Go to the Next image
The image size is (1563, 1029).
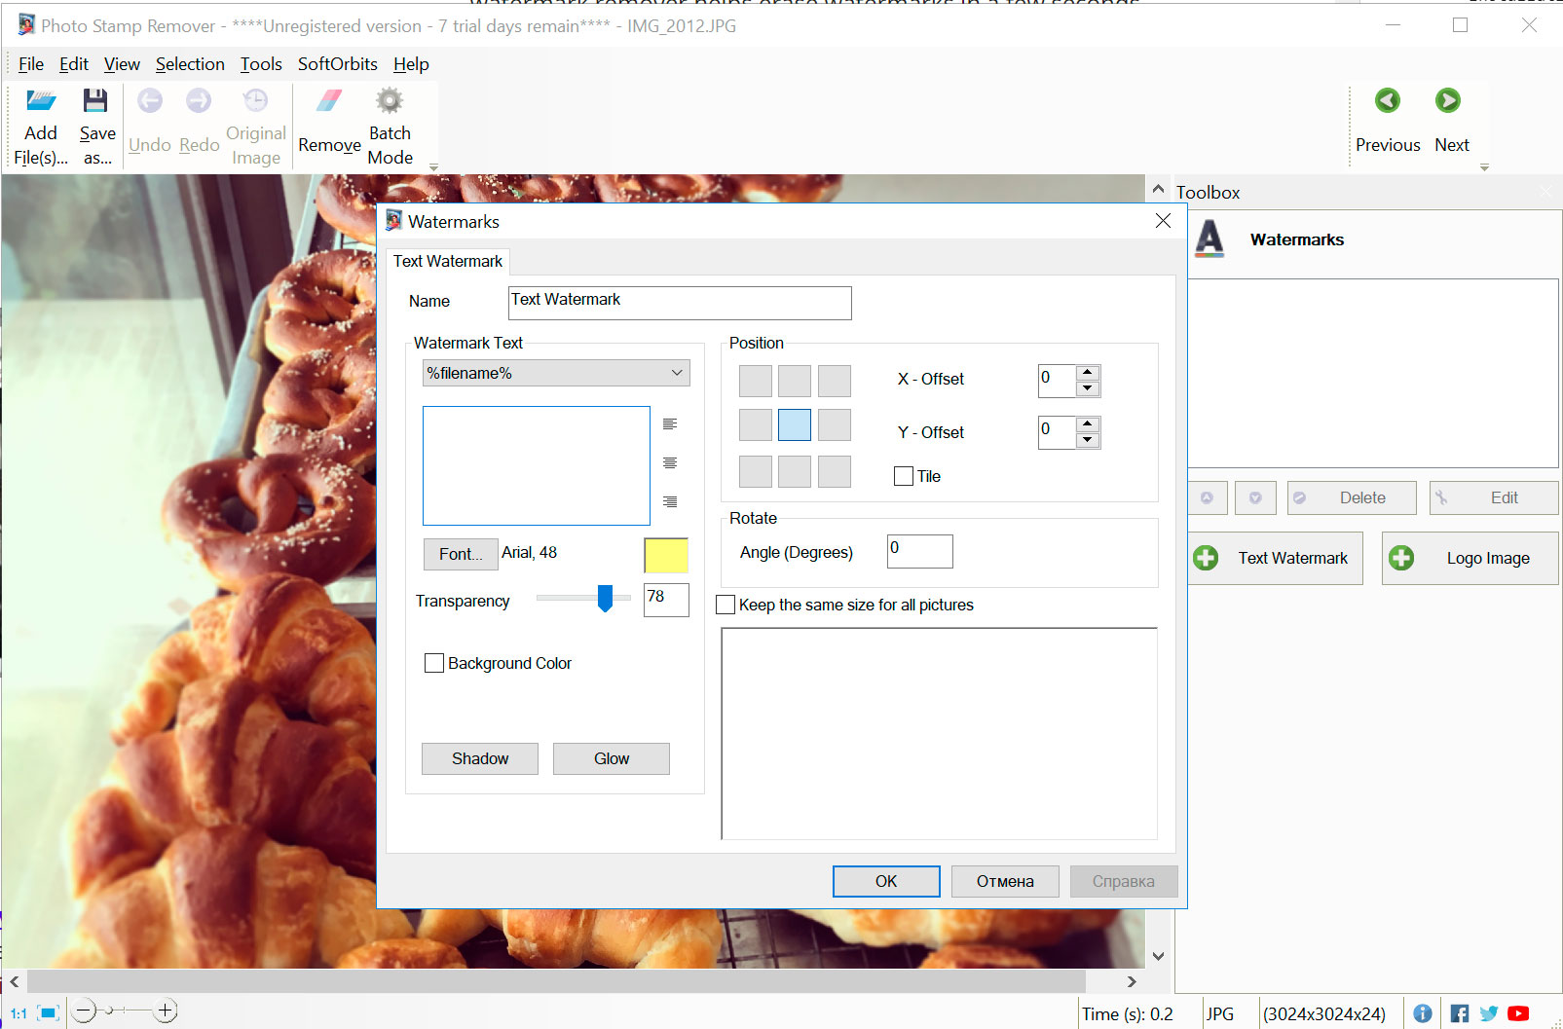coord(1450,117)
